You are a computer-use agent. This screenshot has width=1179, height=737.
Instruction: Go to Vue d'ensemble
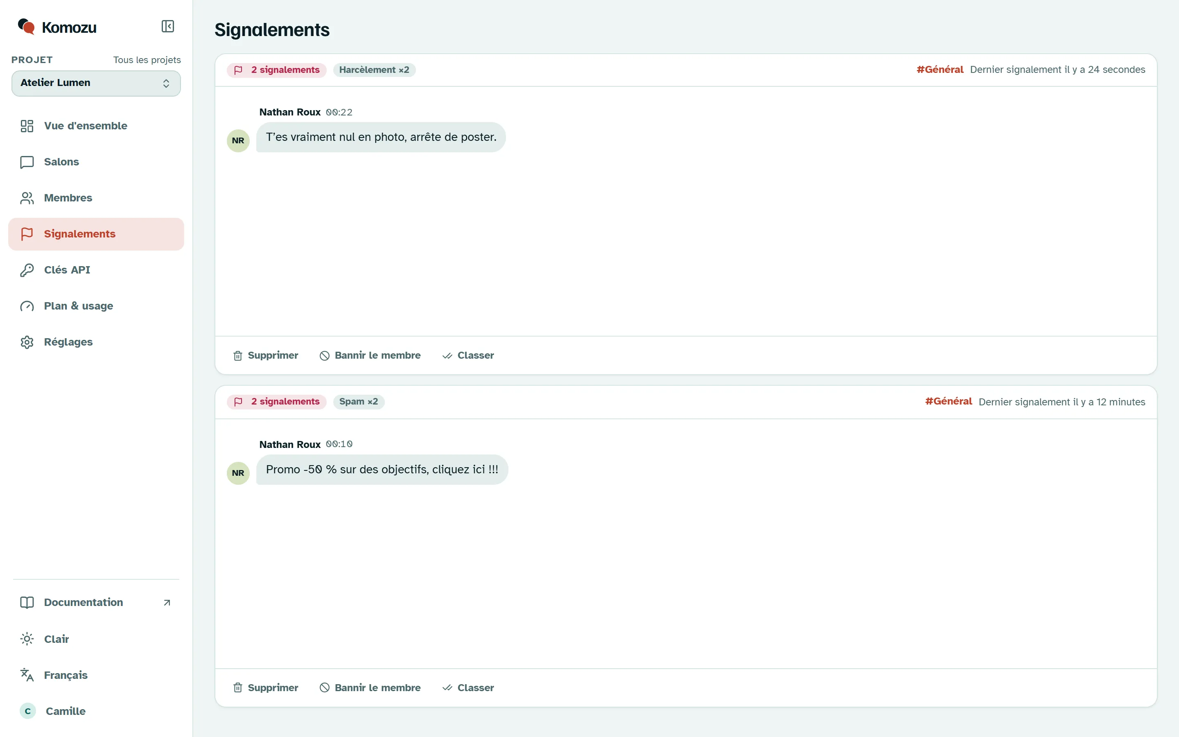[x=96, y=126]
